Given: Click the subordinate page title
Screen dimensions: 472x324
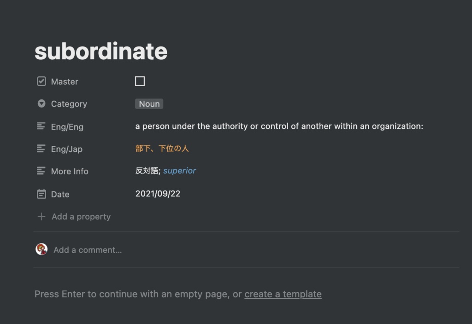Looking at the screenshot, I should pyautogui.click(x=101, y=52).
